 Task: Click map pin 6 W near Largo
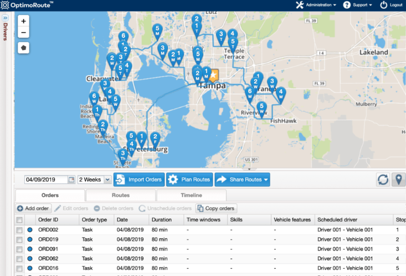[94, 99]
